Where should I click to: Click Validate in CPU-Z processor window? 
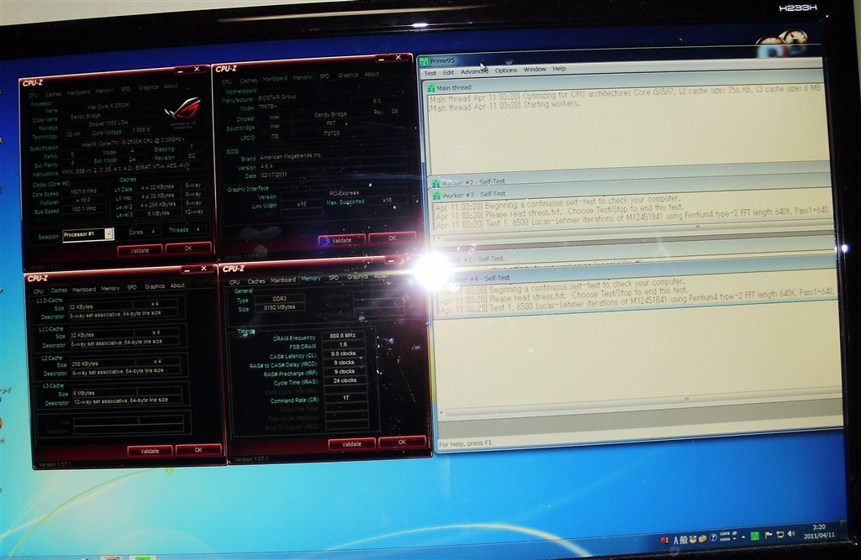pos(140,251)
